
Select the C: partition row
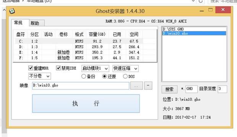pyautogui.click(x=79, y=41)
